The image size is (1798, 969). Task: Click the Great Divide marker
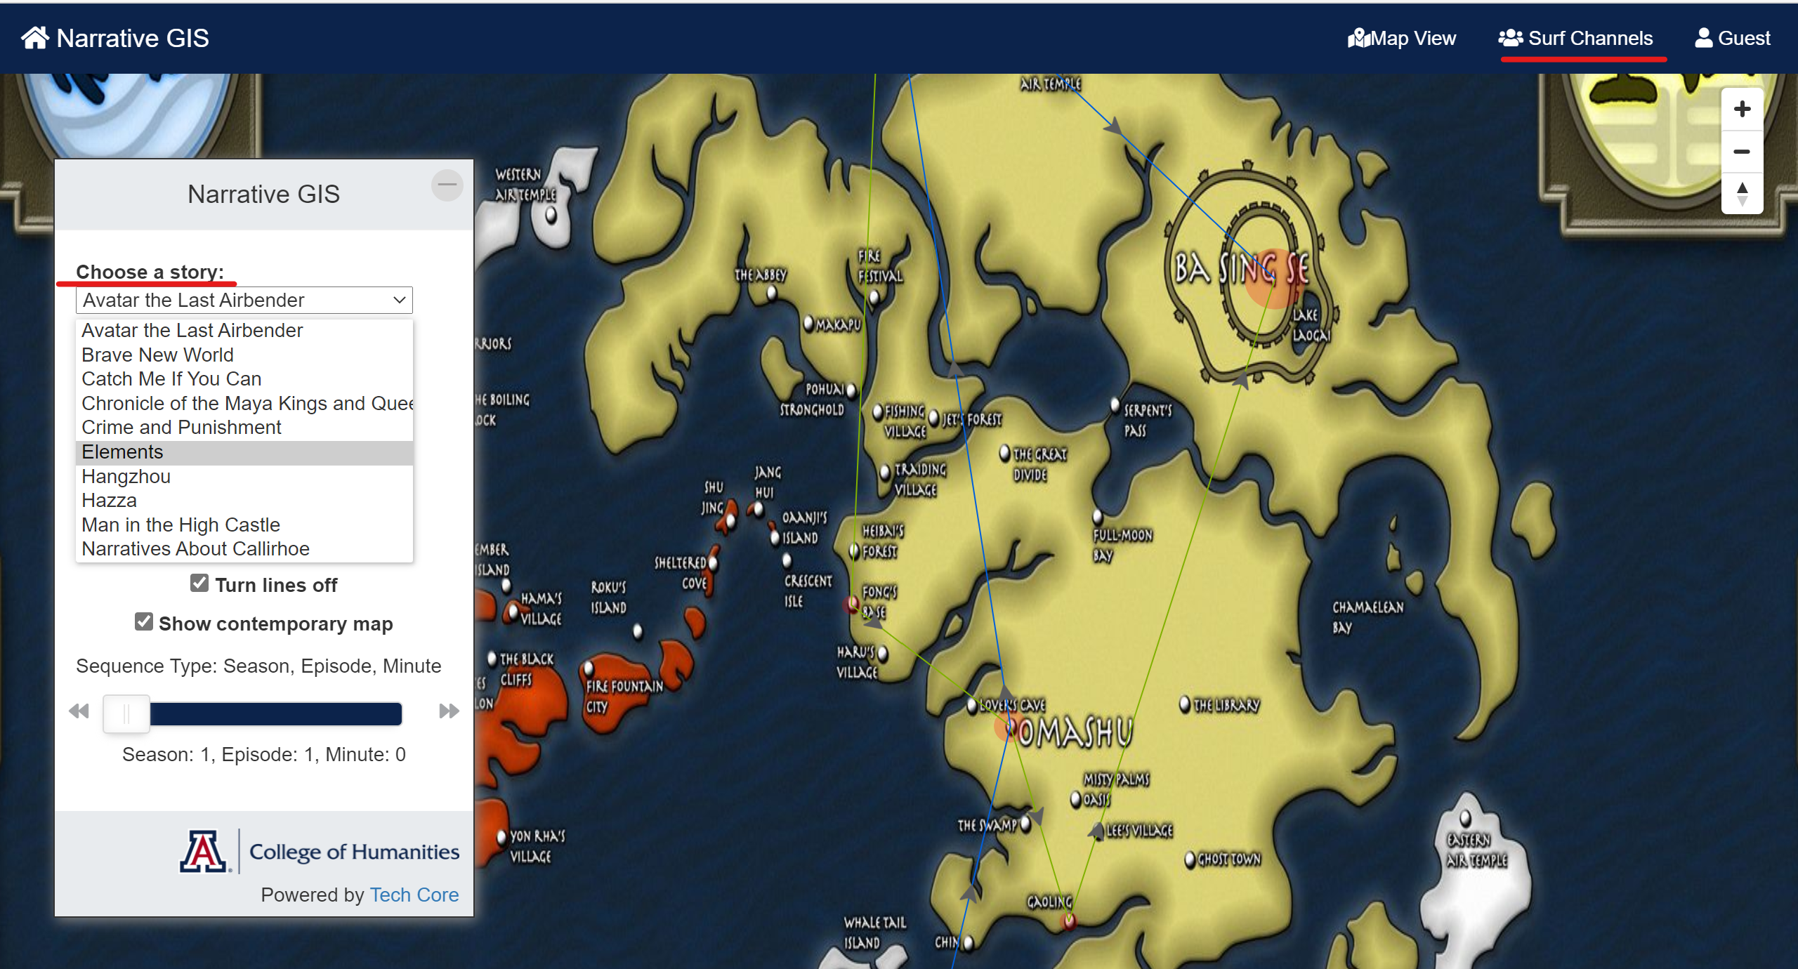pos(1005,453)
